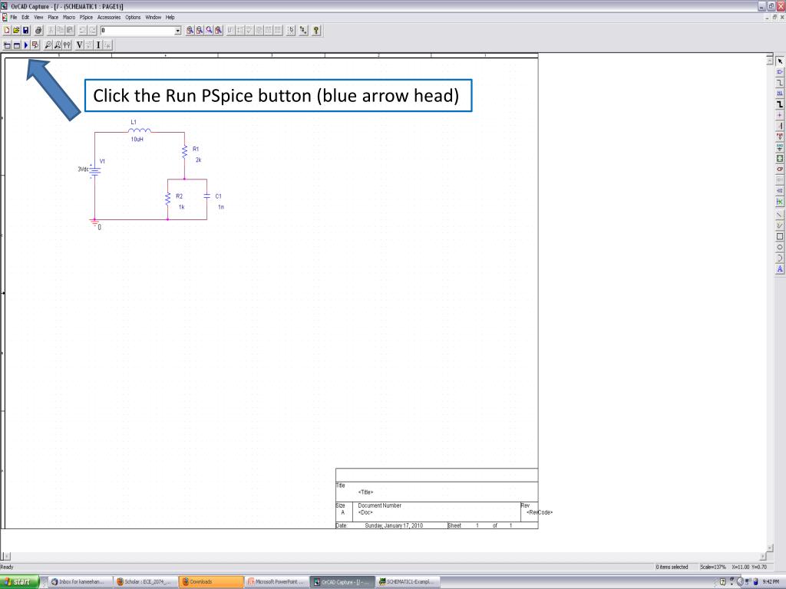Viewport: 786px width, 589px height.
Task: Toggle bias current display with the I button
Action: 98,45
